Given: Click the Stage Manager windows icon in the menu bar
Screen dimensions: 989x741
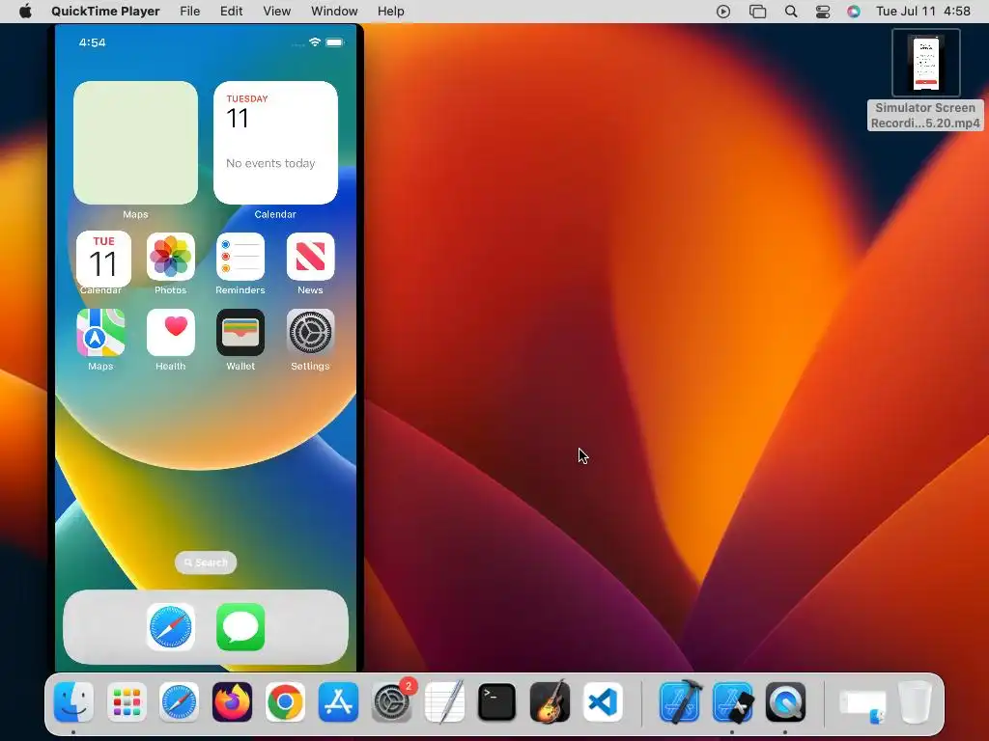Looking at the screenshot, I should click(757, 12).
